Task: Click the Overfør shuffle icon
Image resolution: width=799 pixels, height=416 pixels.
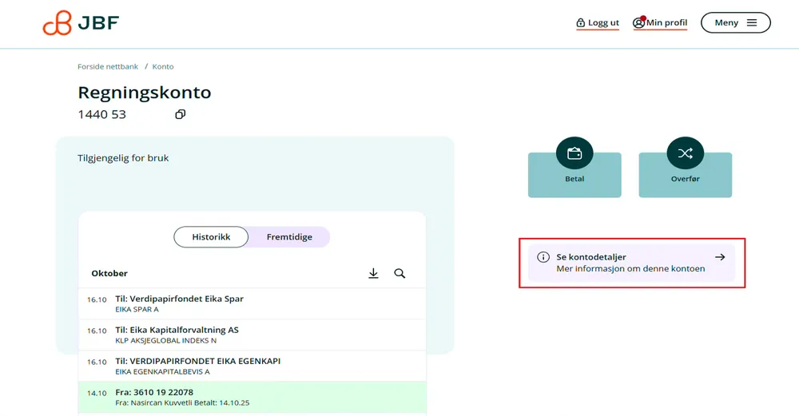Action: pyautogui.click(x=685, y=153)
